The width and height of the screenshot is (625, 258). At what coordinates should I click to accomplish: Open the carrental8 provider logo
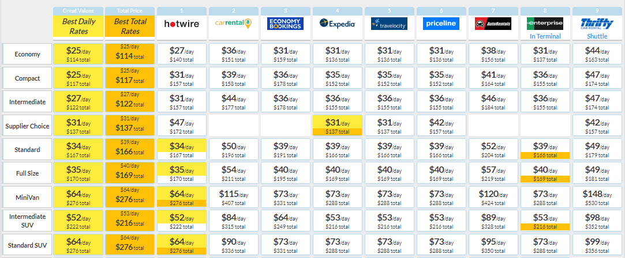[x=234, y=24]
